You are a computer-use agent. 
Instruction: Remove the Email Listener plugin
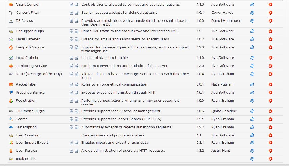point(270,39)
